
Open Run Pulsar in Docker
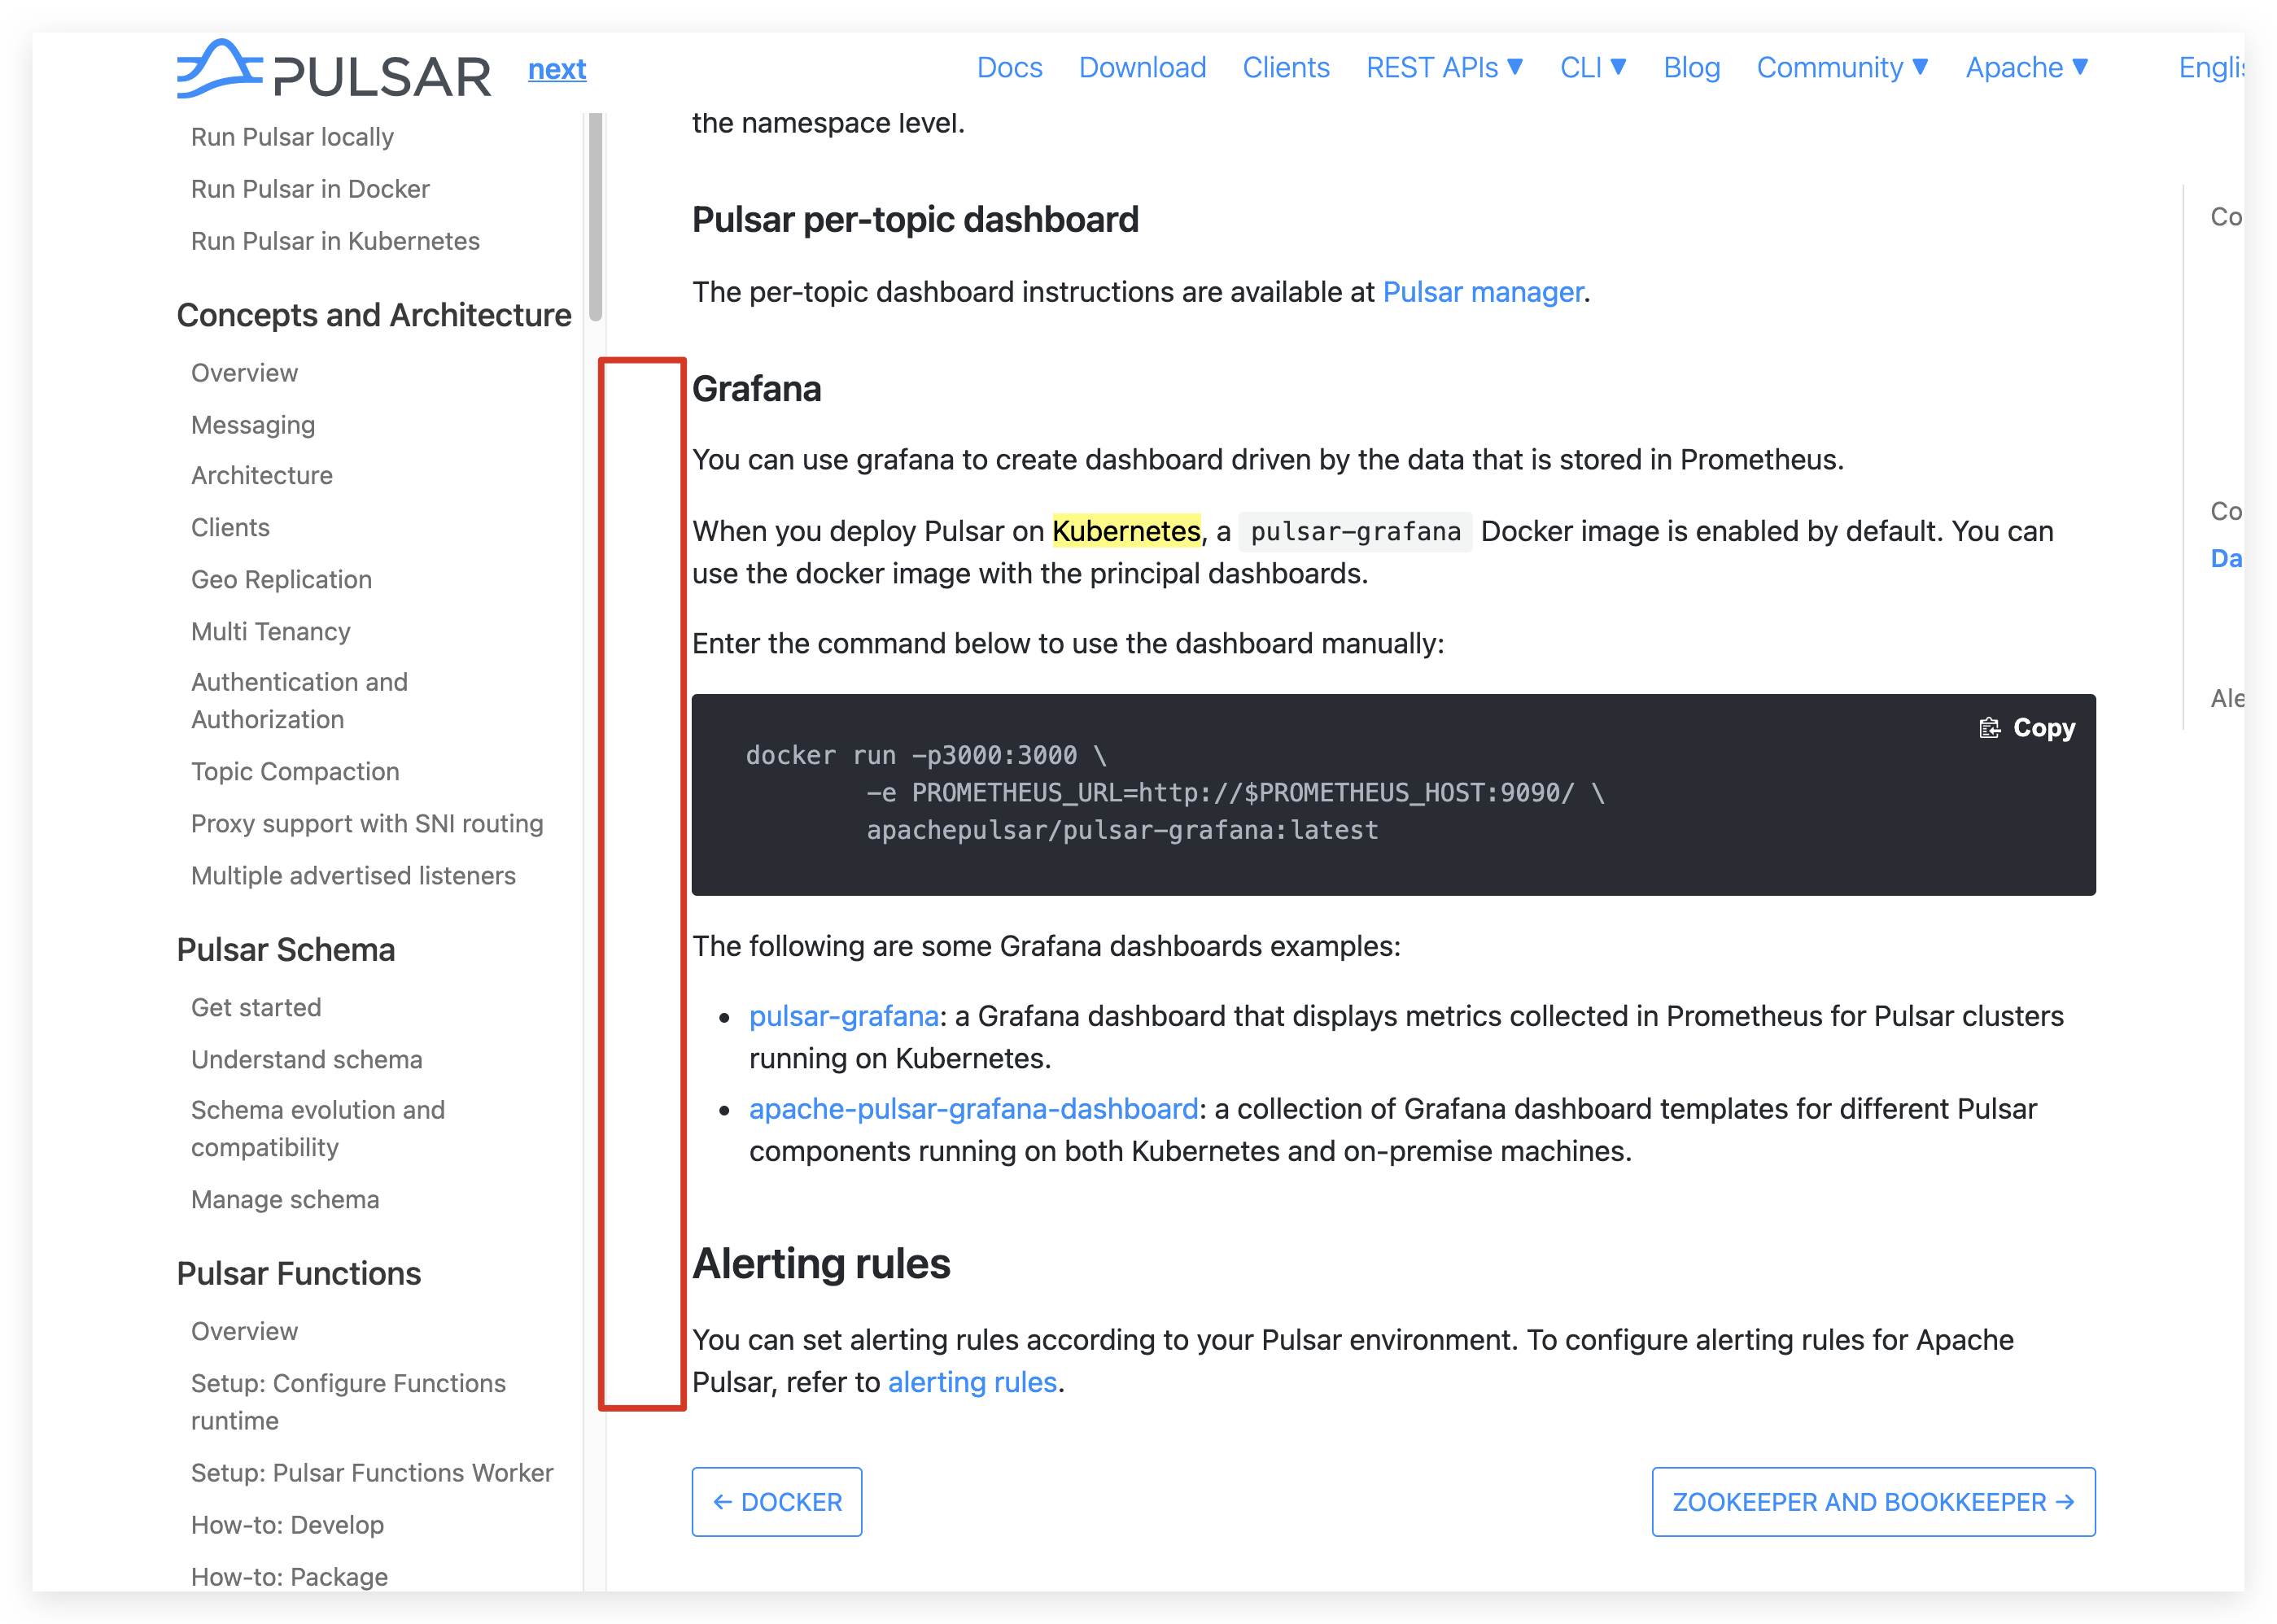click(x=310, y=189)
